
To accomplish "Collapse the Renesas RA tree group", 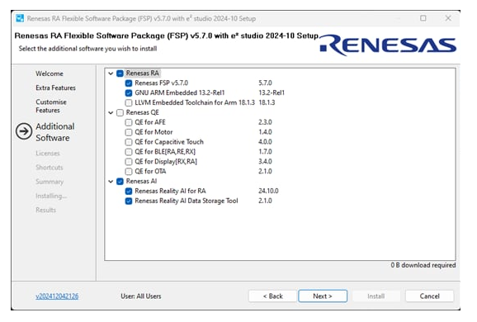I will (111, 73).
